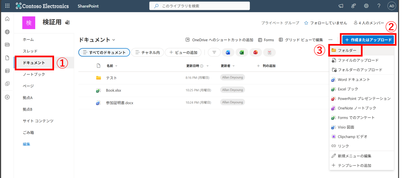Click the home icon in left rail
The height and width of the screenshot is (178, 404).
pos(7,19)
